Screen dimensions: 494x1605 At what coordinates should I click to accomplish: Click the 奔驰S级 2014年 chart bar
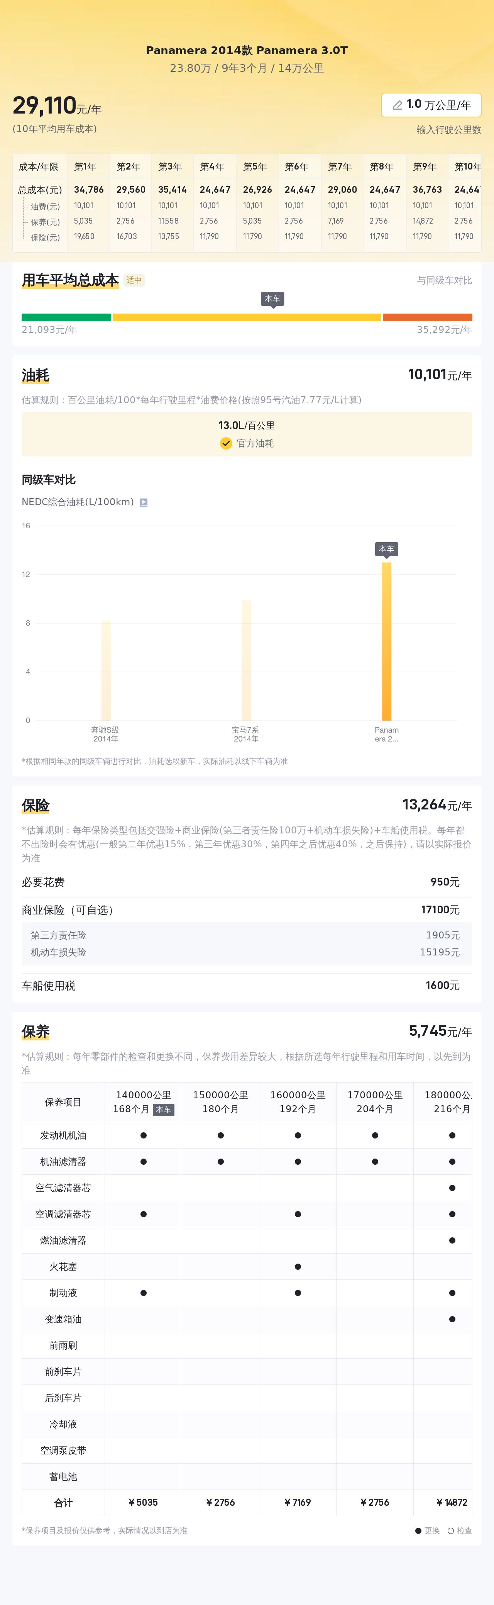click(106, 670)
